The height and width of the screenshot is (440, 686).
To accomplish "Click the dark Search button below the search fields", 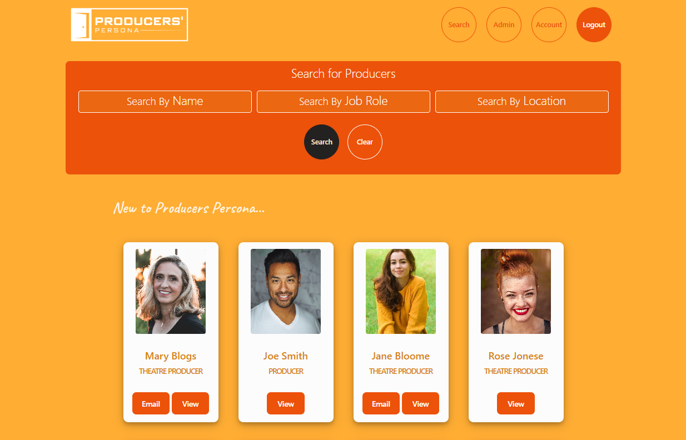I will pos(321,142).
